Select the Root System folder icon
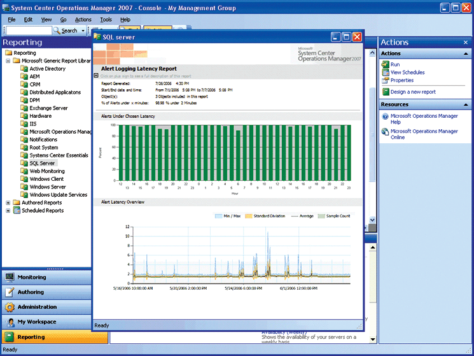Viewport: 474px width, 356px height. [24, 147]
